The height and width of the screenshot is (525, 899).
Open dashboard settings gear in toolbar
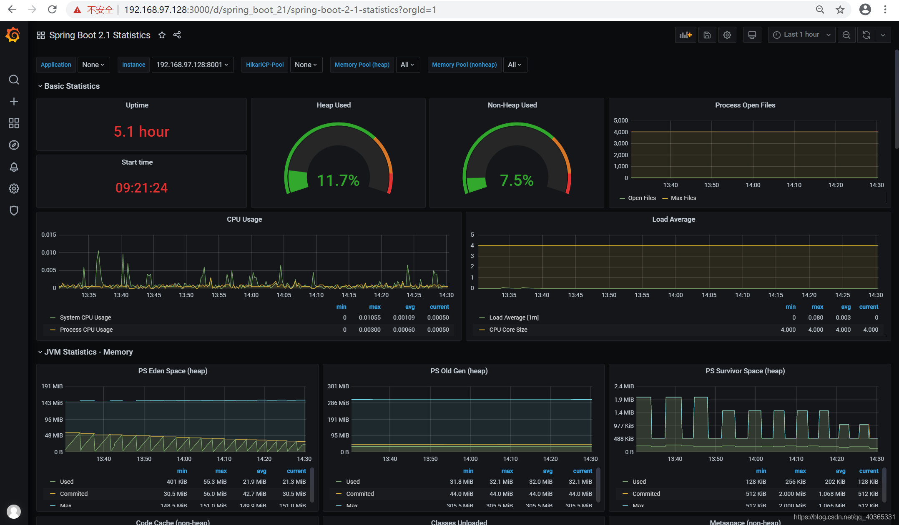(x=727, y=35)
